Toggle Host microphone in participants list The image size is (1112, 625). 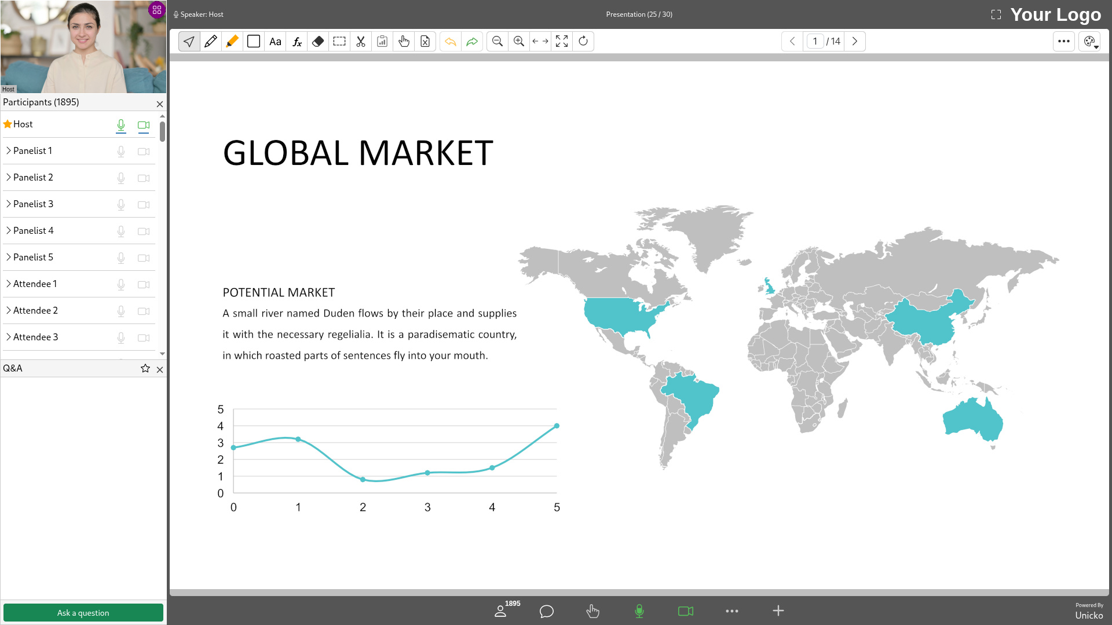pos(121,125)
